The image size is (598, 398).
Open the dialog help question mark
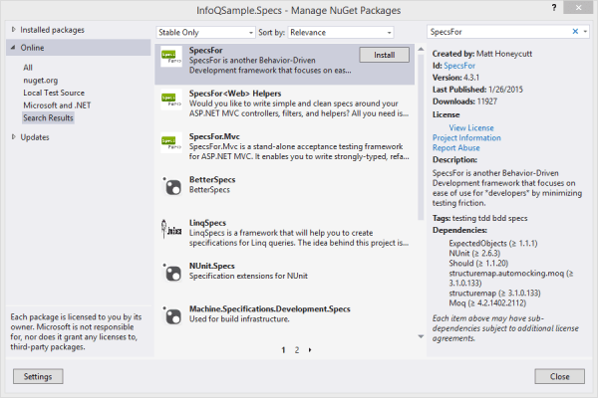click(x=554, y=8)
